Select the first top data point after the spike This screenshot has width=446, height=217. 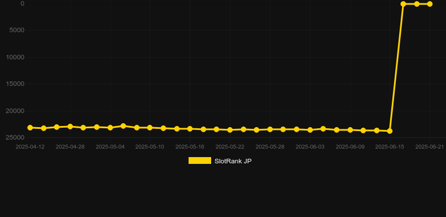[x=403, y=4]
